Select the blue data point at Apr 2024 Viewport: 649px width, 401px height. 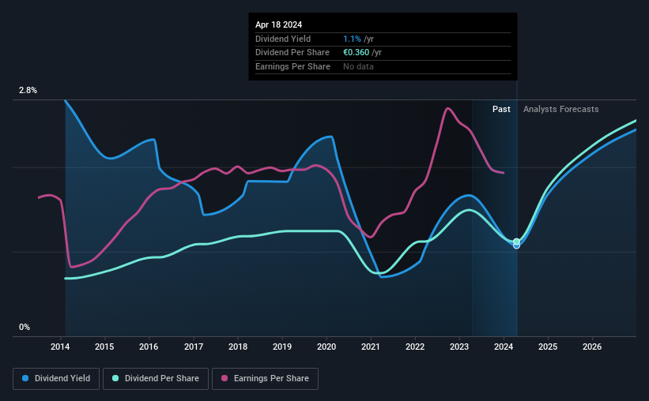point(516,246)
